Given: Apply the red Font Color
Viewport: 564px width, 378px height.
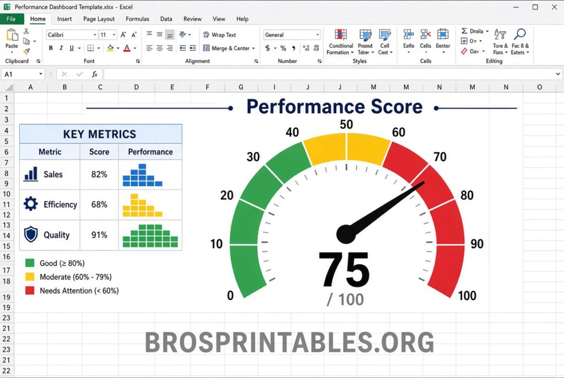Looking at the screenshot, I should click(x=127, y=48).
